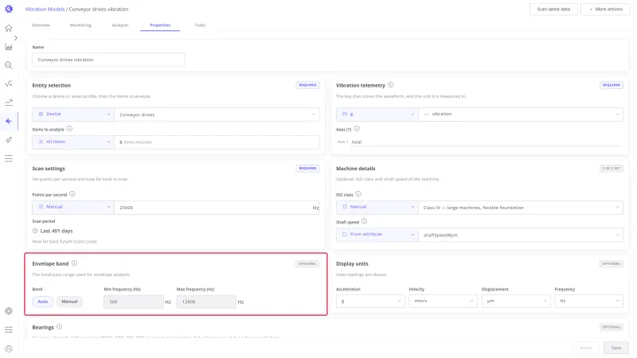
Task: Open the settings gear sidebar icon
Action: tap(9, 311)
